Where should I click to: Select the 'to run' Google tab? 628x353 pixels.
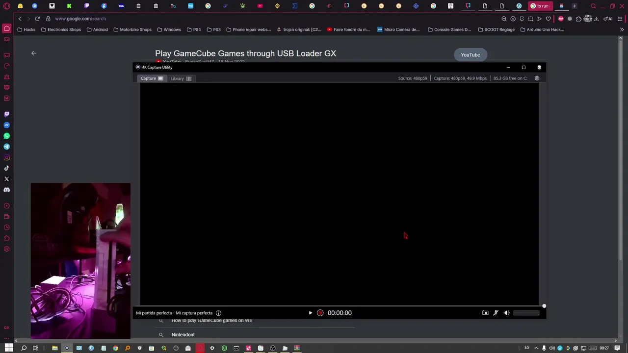(540, 6)
